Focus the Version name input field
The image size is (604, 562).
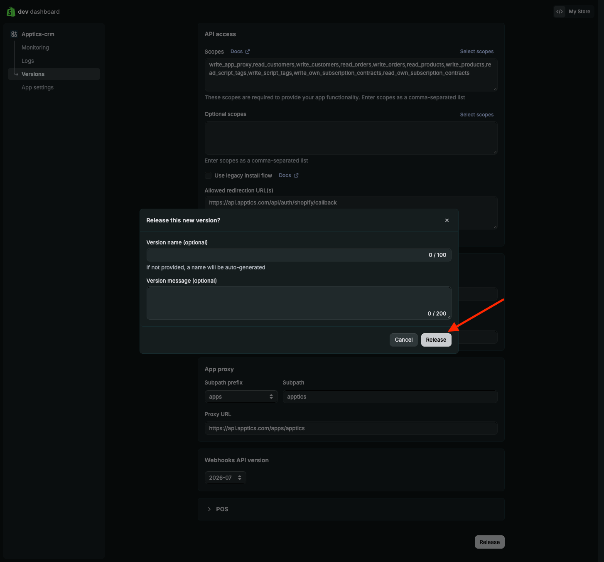pos(299,255)
